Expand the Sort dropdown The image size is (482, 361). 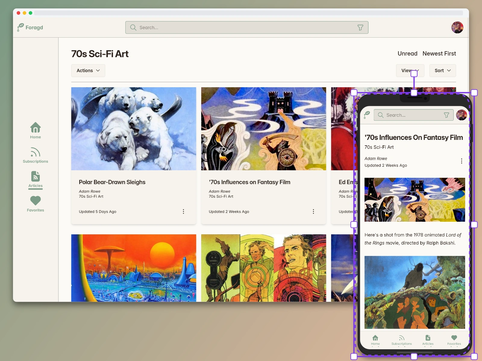point(442,70)
